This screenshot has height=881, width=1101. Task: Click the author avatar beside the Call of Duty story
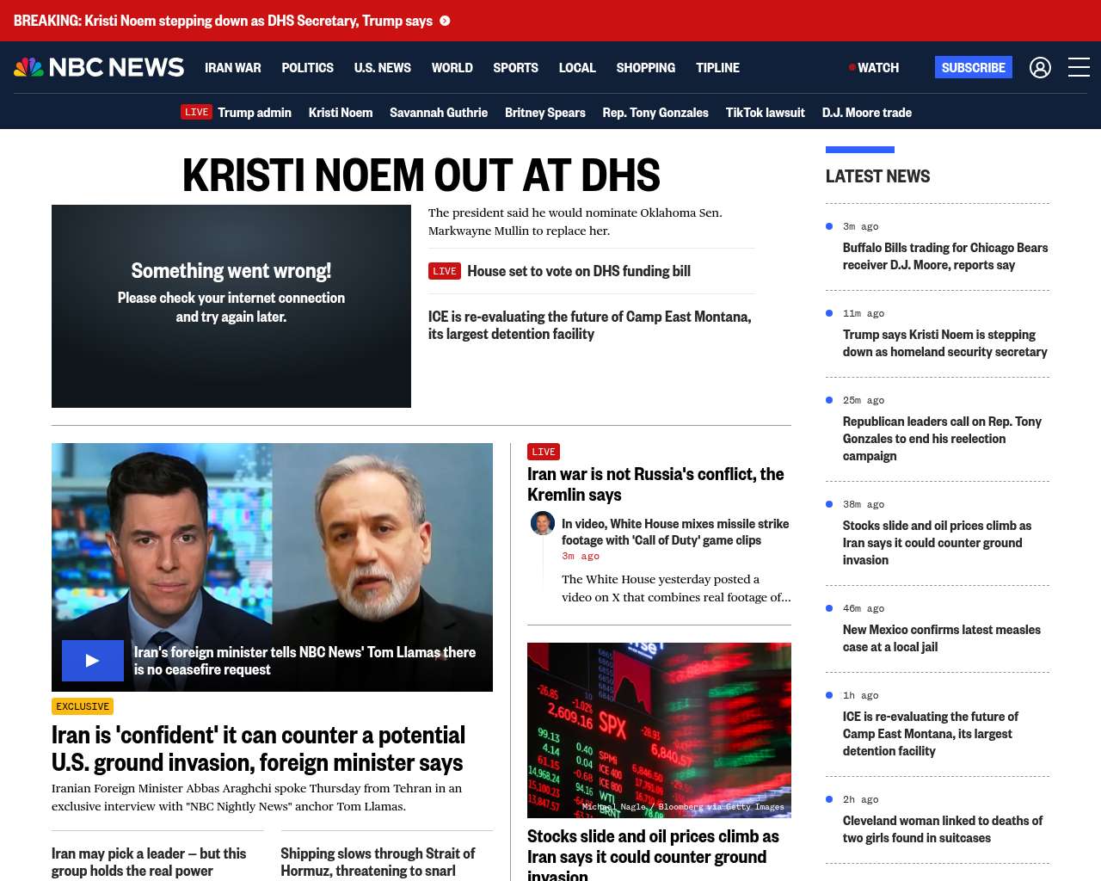543,523
